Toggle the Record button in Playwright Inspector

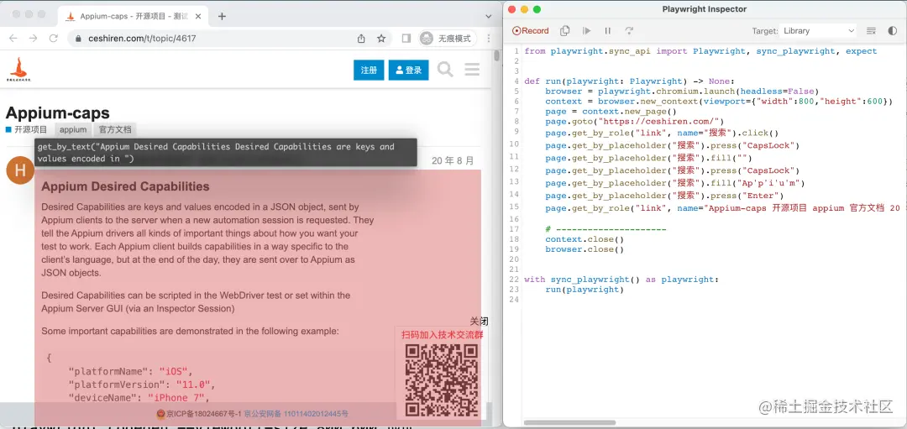click(x=531, y=30)
